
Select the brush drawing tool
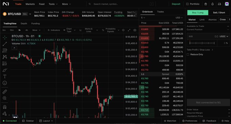pos(5,70)
